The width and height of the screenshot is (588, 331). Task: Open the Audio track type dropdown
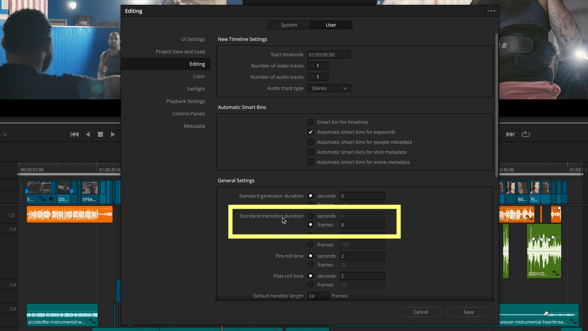tap(328, 88)
